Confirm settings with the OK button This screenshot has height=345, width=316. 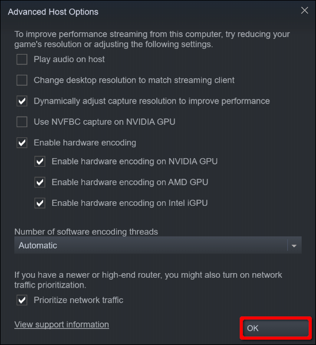click(x=276, y=328)
